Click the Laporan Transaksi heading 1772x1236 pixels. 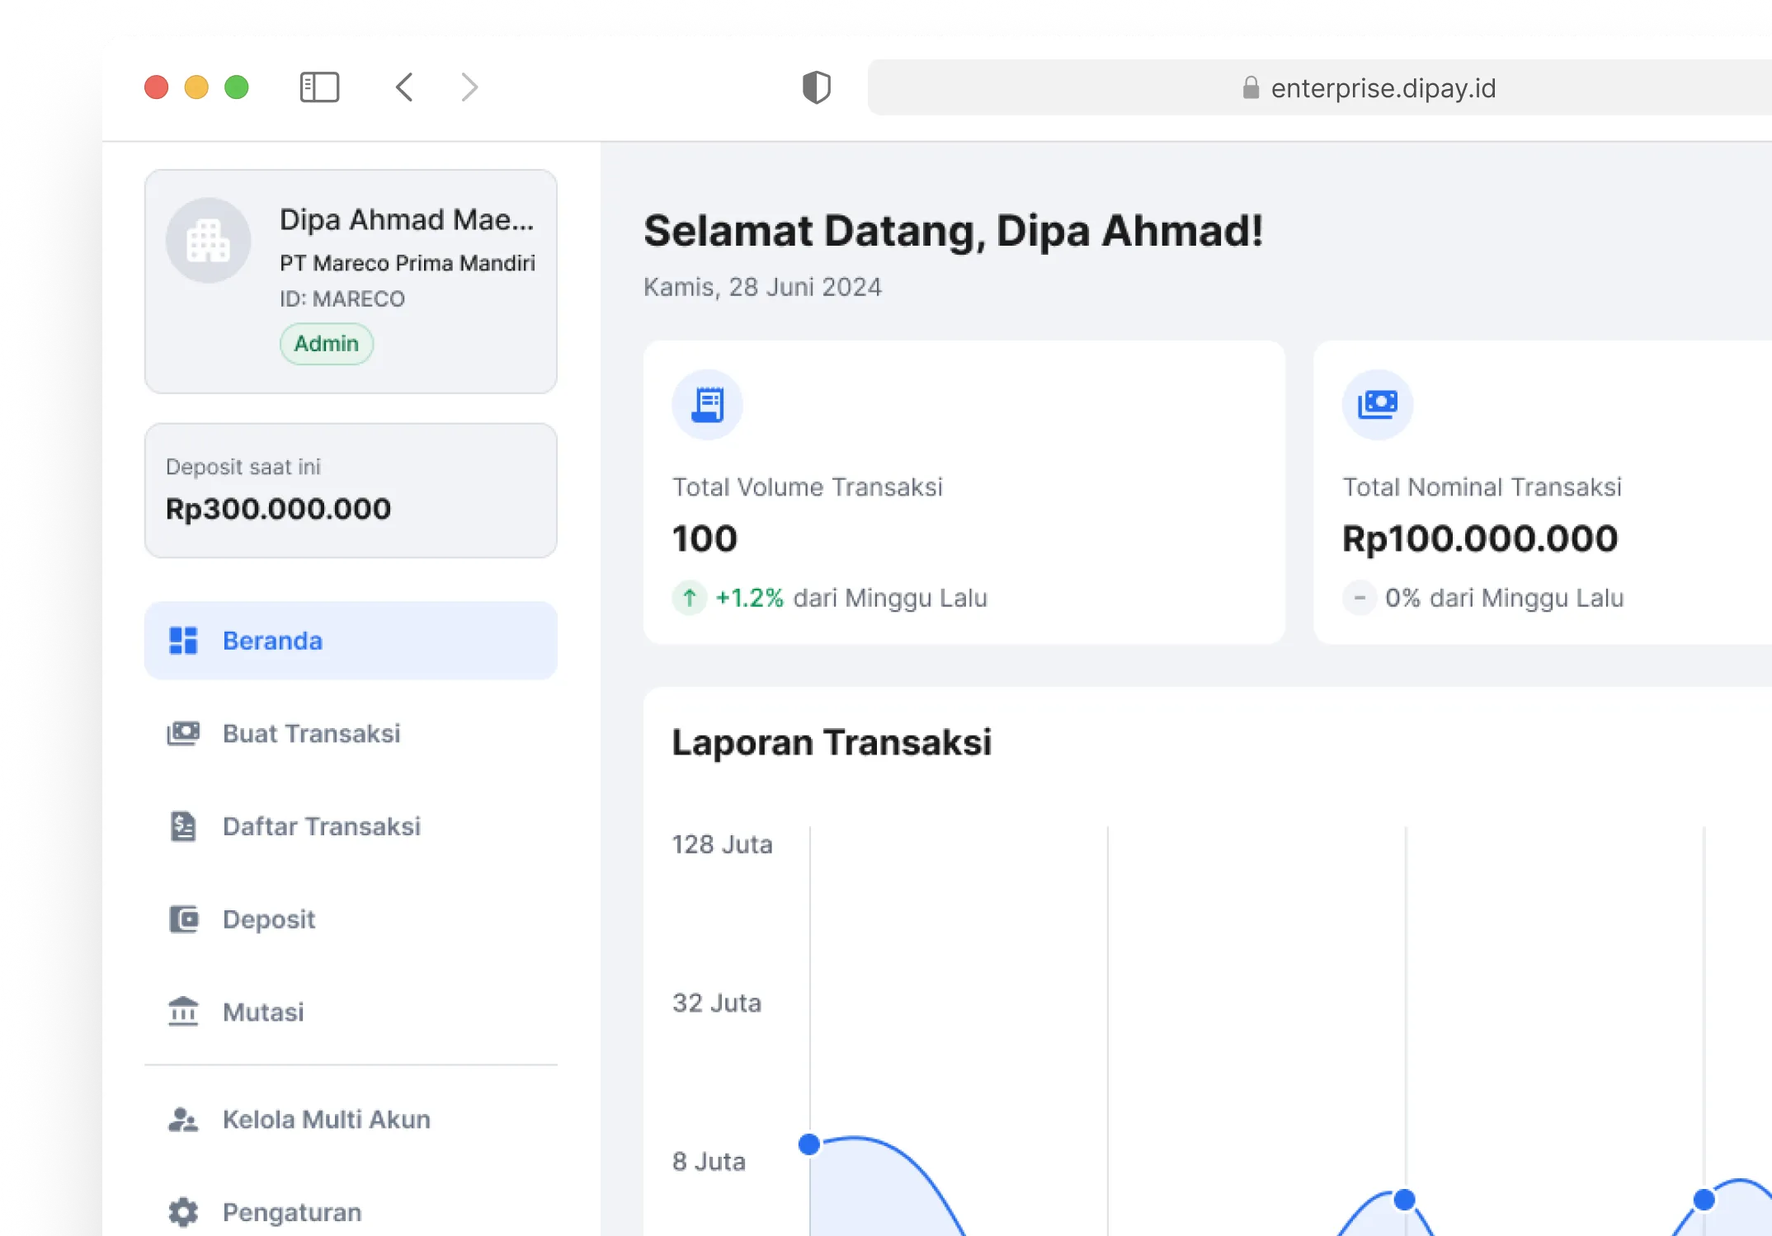click(832, 742)
